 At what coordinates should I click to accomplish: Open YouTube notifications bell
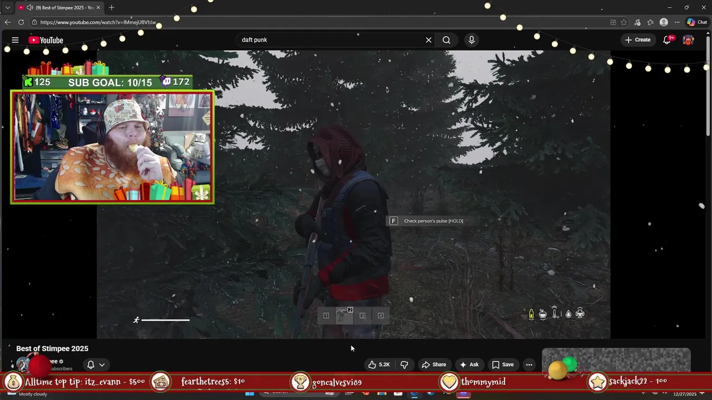[667, 40]
